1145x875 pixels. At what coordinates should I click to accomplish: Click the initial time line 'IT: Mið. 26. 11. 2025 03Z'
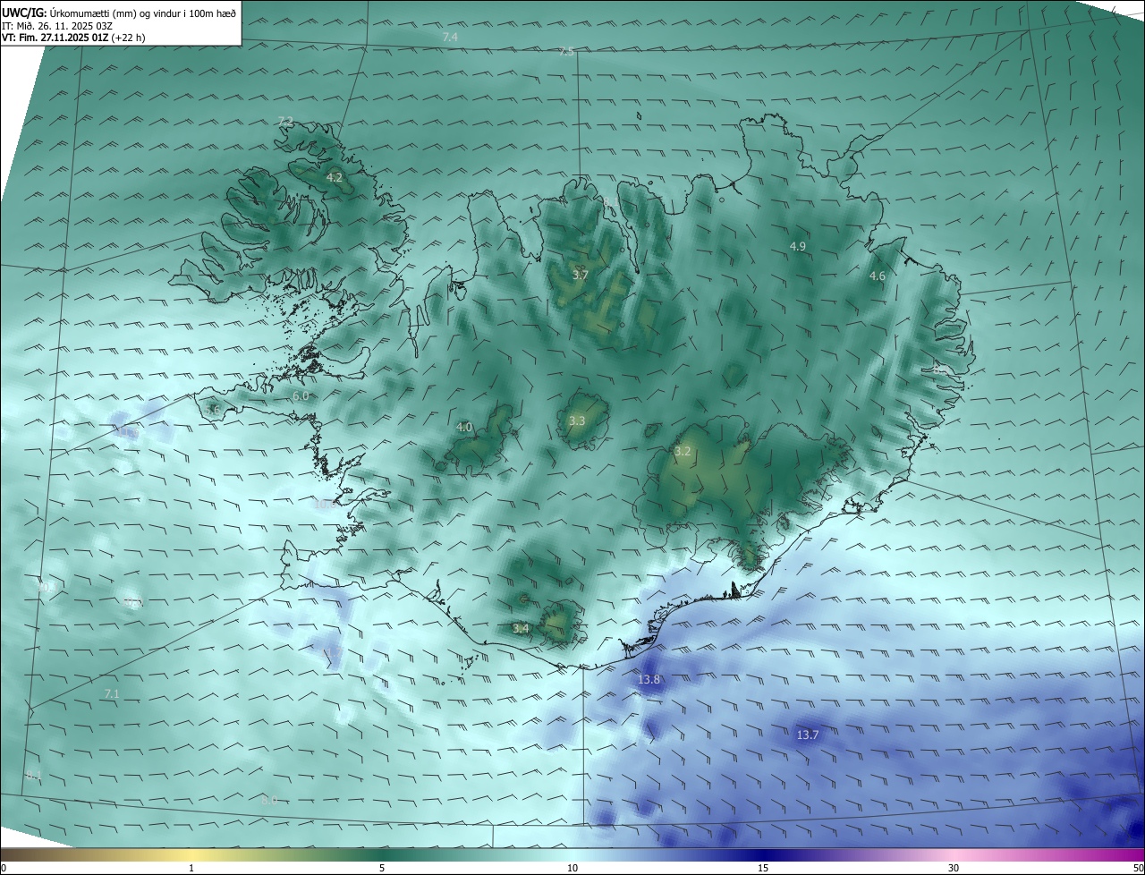(x=56, y=25)
